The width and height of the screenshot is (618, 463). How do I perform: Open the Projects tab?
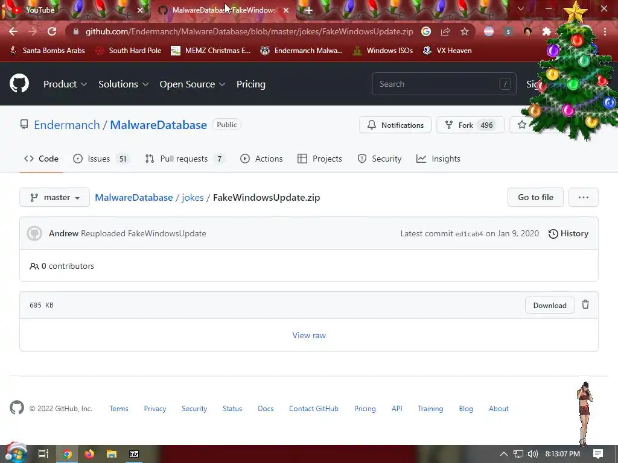tap(320, 159)
